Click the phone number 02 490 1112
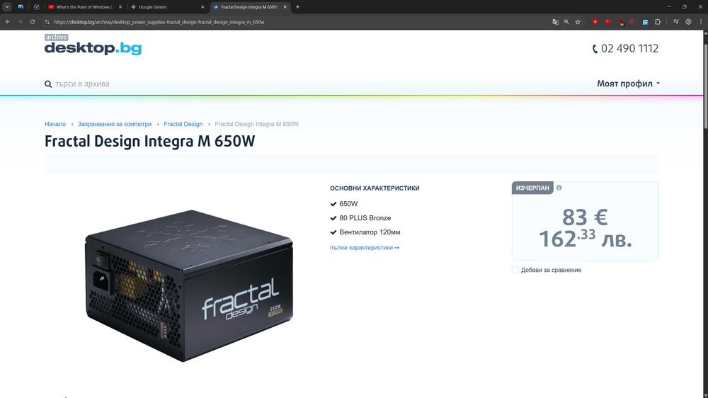The width and height of the screenshot is (708, 398). point(625,48)
